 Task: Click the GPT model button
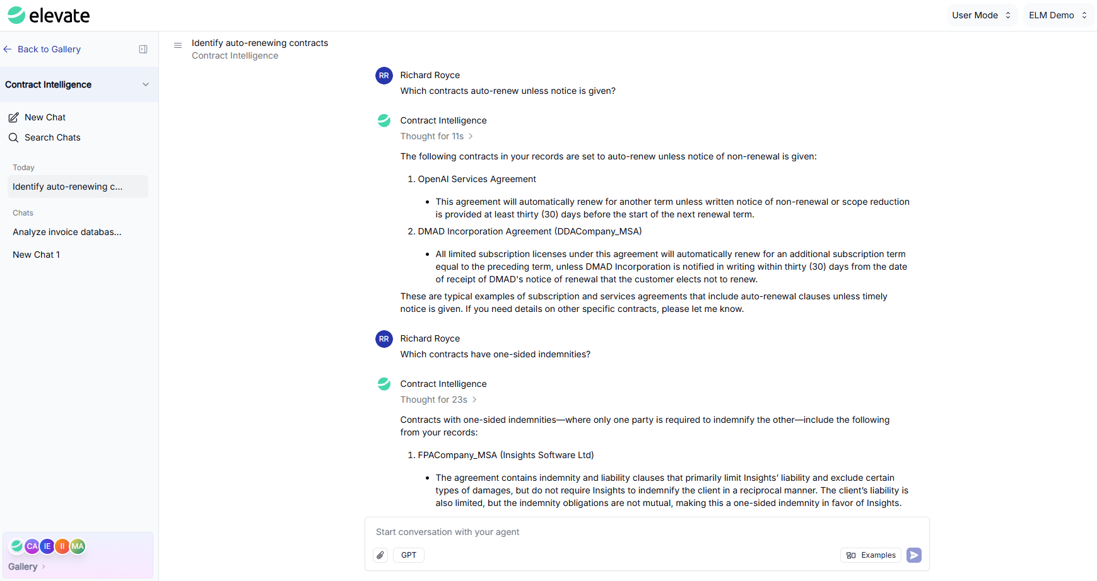pyautogui.click(x=409, y=555)
